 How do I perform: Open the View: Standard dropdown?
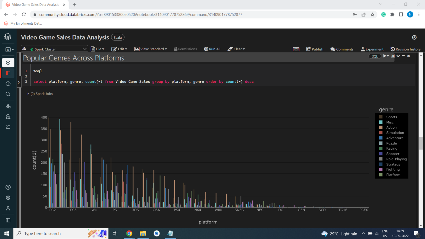pos(151,49)
